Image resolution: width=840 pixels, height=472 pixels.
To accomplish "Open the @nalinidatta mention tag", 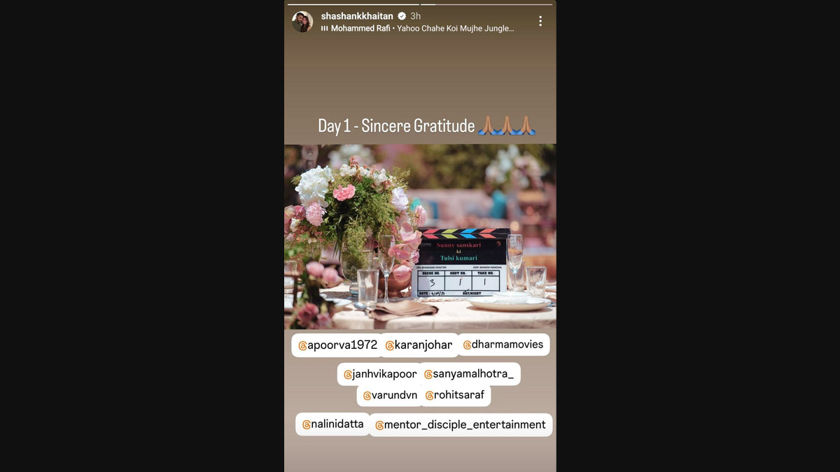I will [x=332, y=424].
